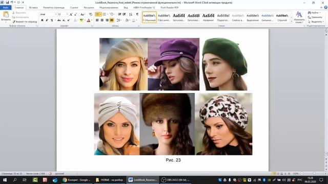328x184 pixels.
Task: Switch to the Вставка (Insert) tab
Action: coord(33,8)
